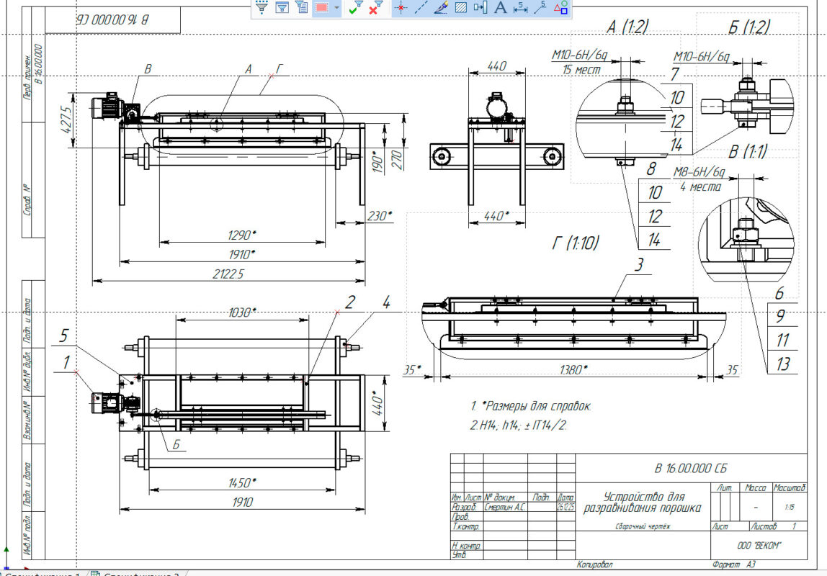Select the funnel with window icon
The width and height of the screenshot is (827, 576).
pyautogui.click(x=282, y=8)
